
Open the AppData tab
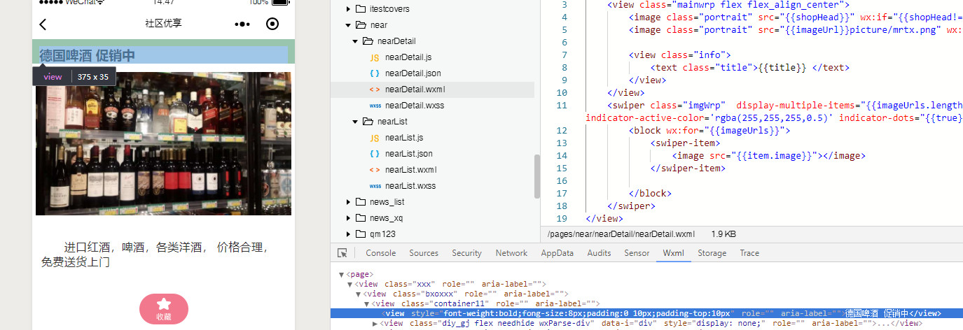(557, 253)
